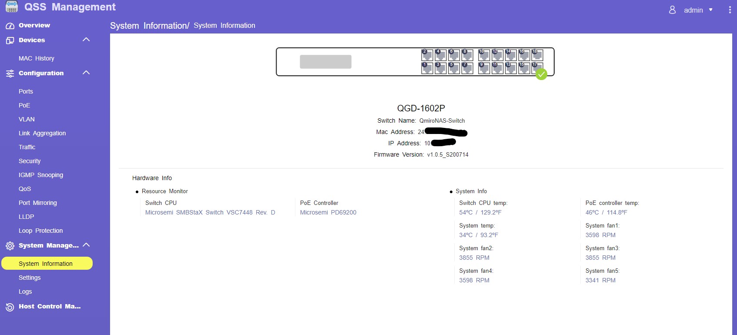Open the Overview dashboard icon
The width and height of the screenshot is (737, 335).
[x=10, y=26]
